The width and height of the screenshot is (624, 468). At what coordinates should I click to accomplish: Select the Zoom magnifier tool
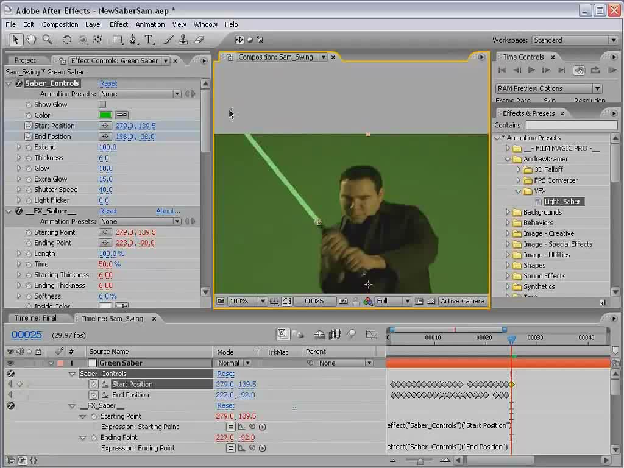pyautogui.click(x=48, y=40)
